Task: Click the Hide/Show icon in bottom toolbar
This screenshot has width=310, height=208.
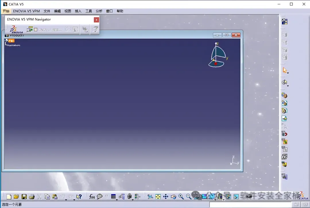Action: [x=228, y=197]
